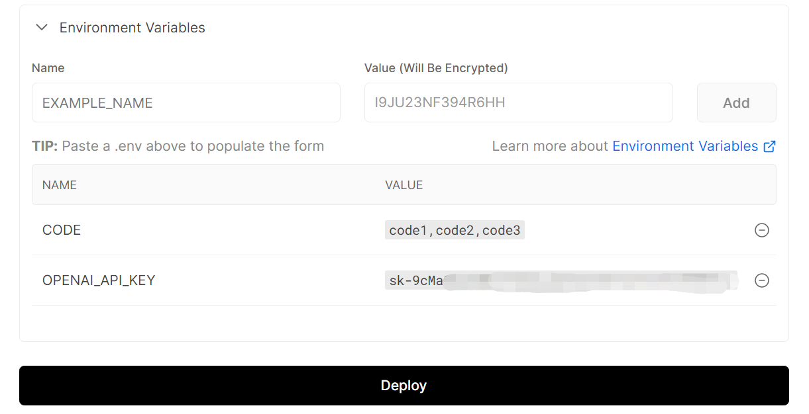This screenshot has height=414, width=809.
Task: Click the Name field label
Action: pos(48,68)
